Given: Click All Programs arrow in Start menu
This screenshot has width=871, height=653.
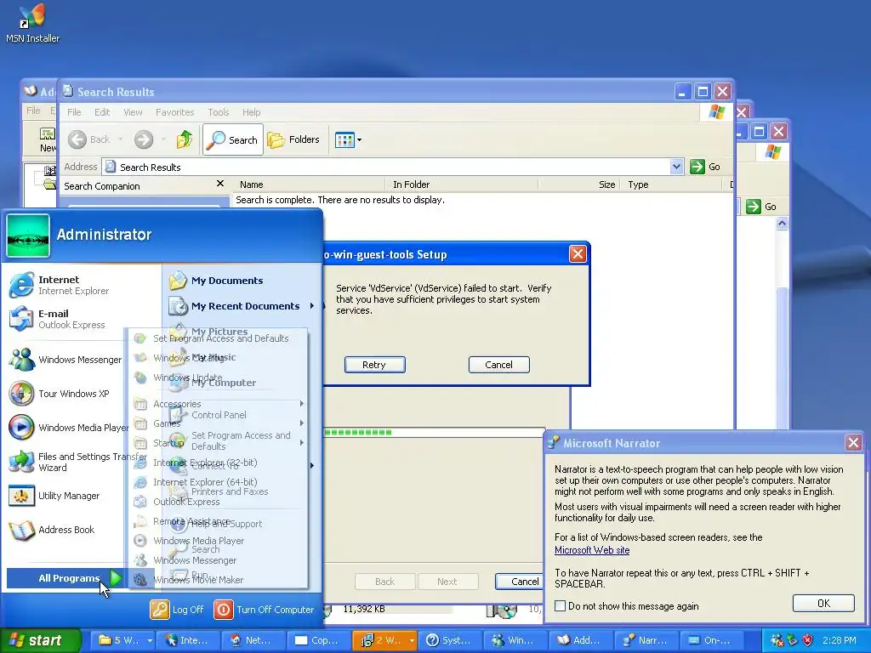Looking at the screenshot, I should [116, 578].
